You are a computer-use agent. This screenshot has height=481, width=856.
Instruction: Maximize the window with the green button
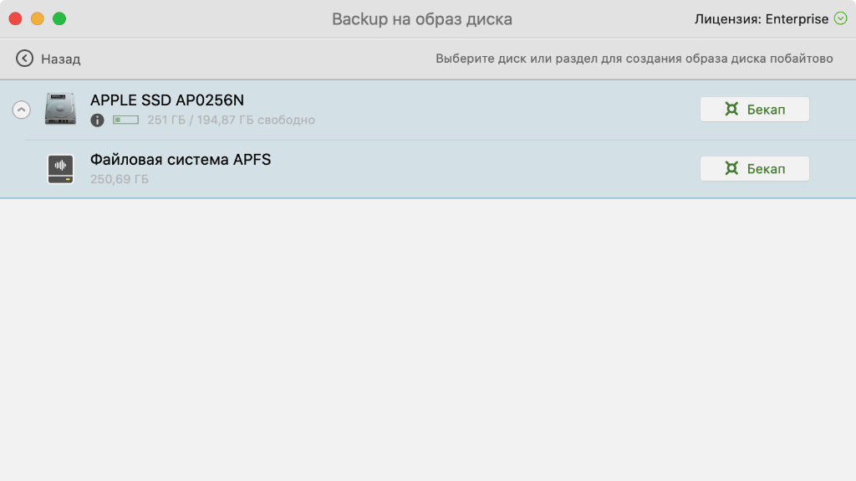pos(59,18)
